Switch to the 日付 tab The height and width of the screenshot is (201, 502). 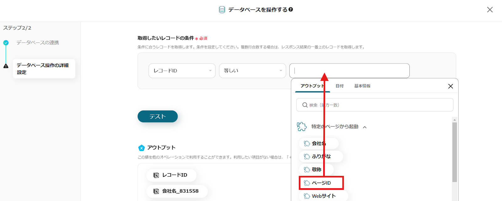click(x=339, y=86)
